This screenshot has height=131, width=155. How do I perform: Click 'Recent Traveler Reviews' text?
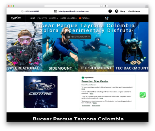point(89,85)
